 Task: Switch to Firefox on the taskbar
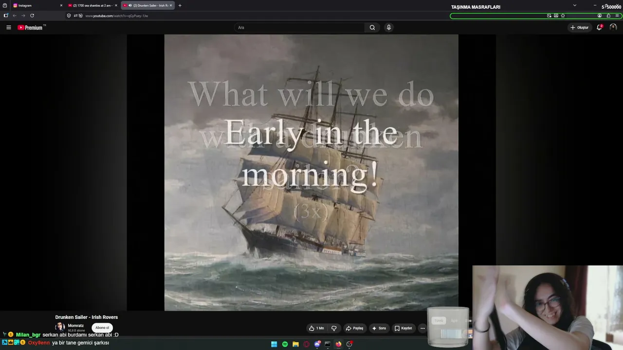[x=338, y=344]
